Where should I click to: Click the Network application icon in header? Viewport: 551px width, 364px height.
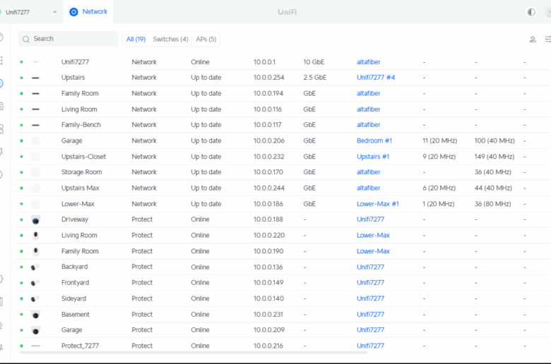(73, 12)
